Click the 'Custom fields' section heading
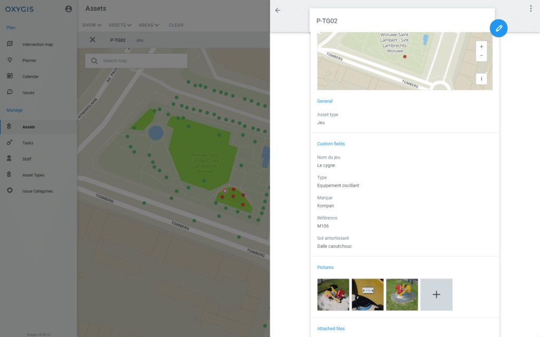The width and height of the screenshot is (540, 337). (331, 144)
